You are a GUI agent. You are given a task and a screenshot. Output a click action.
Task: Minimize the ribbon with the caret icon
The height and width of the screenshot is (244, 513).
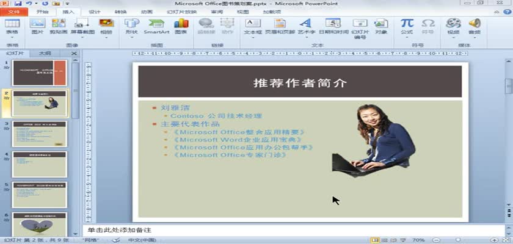point(497,12)
